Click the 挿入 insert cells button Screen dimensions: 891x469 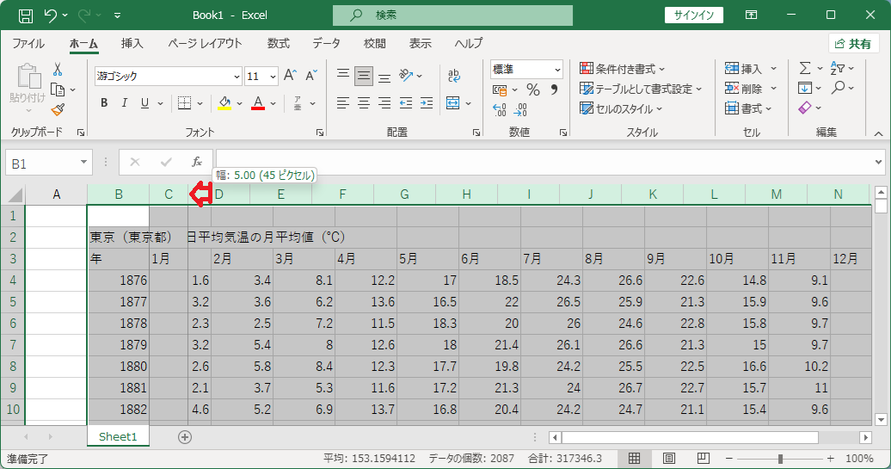click(x=743, y=69)
